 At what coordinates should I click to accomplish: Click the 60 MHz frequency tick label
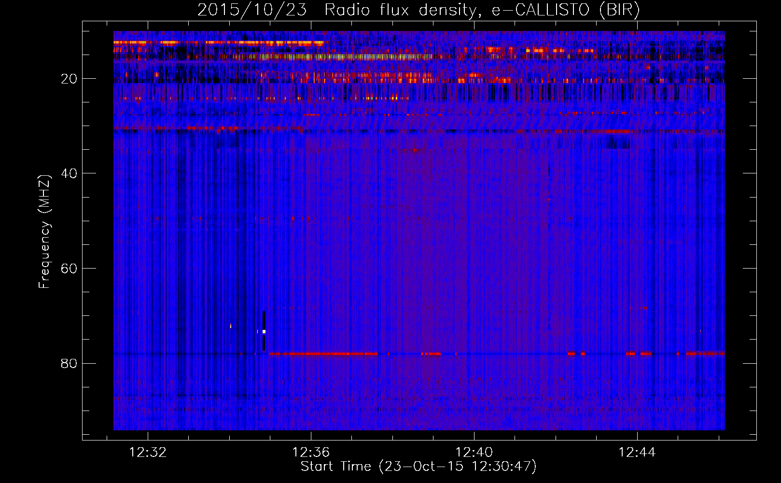70,269
